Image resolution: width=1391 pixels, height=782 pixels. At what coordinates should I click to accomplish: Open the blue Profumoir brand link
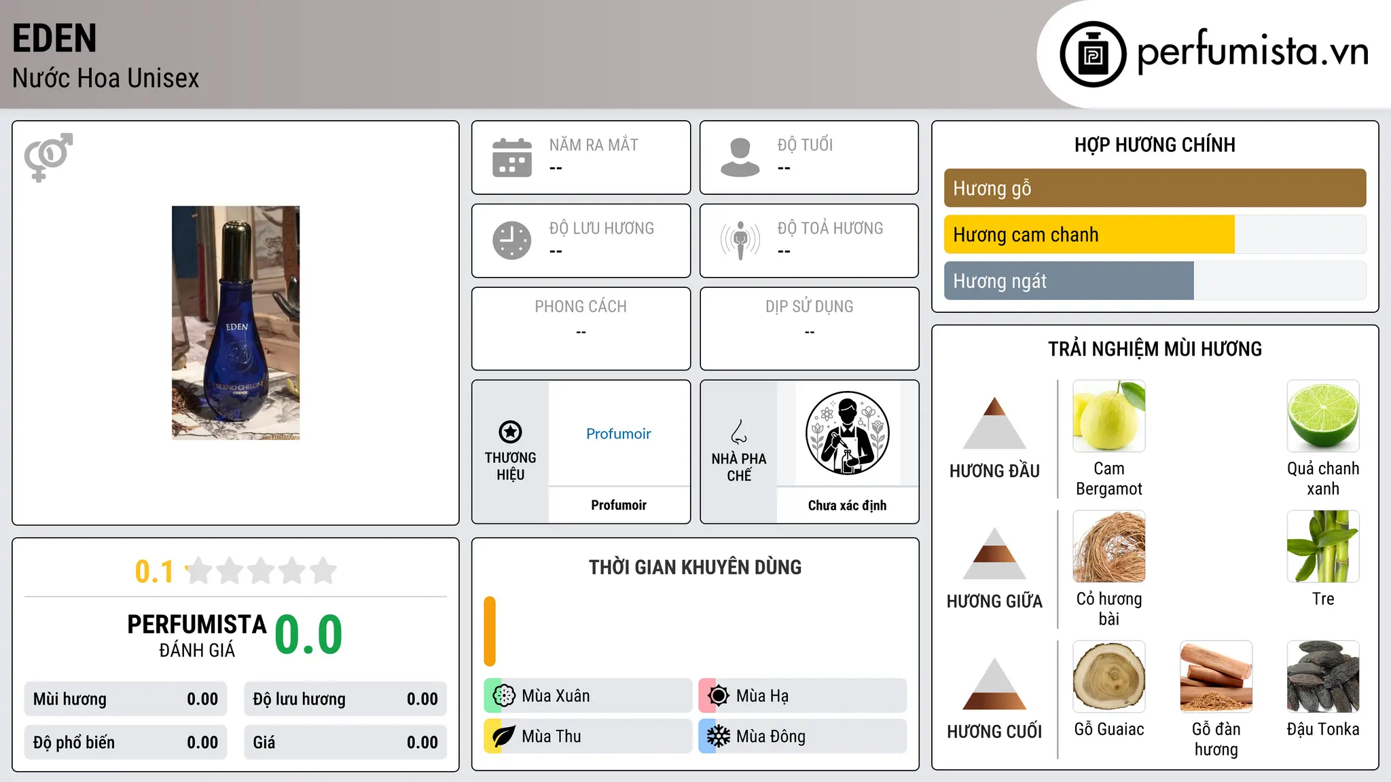619,434
